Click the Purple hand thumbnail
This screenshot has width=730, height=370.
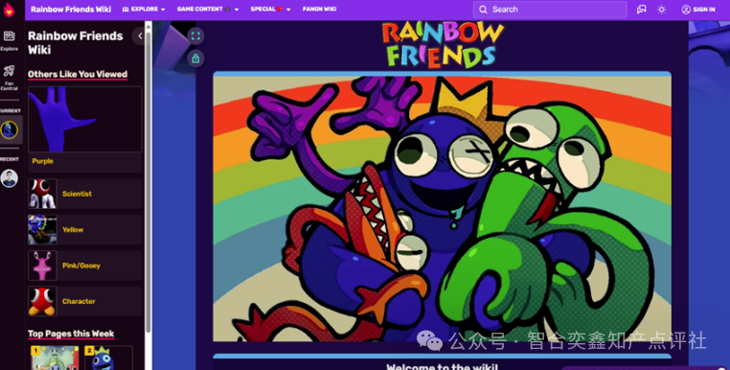tap(84, 119)
